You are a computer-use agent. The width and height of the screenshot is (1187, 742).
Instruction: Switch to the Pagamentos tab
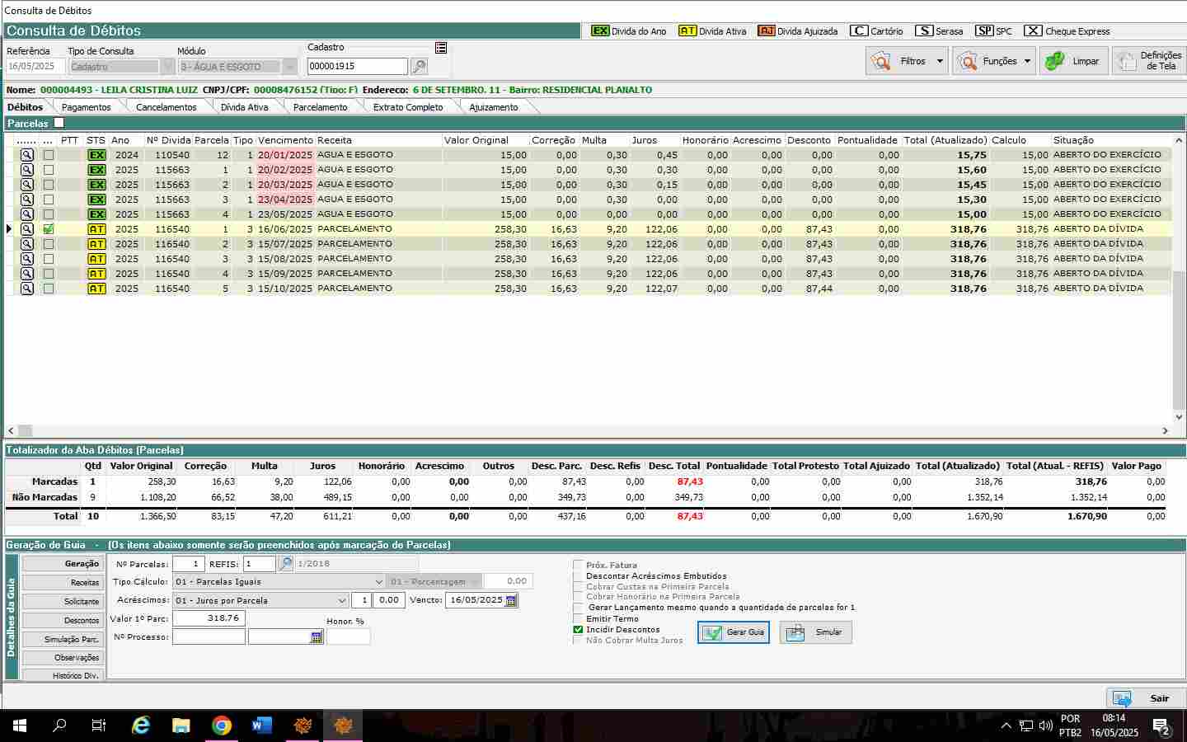pyautogui.click(x=86, y=107)
